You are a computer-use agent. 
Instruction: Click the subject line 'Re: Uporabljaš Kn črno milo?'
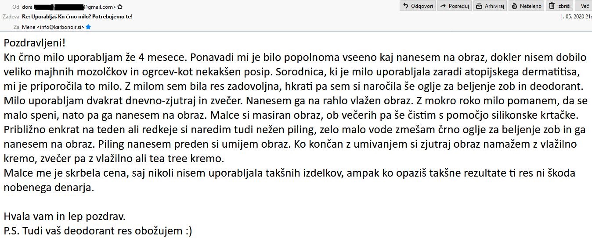coord(77,17)
